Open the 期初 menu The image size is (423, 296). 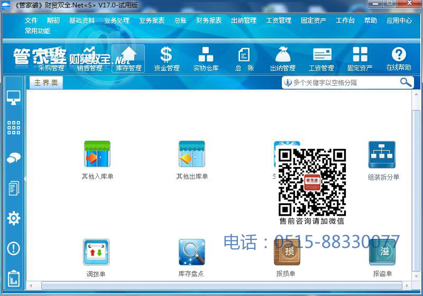point(53,21)
